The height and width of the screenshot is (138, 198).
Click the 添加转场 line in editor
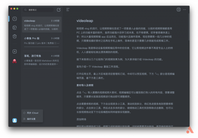(x=81, y=119)
